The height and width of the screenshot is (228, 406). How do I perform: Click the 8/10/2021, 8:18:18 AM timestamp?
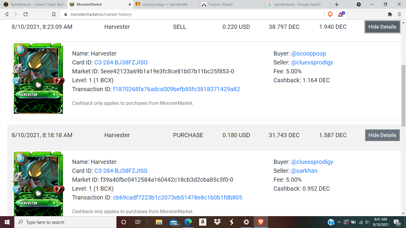(x=42, y=135)
